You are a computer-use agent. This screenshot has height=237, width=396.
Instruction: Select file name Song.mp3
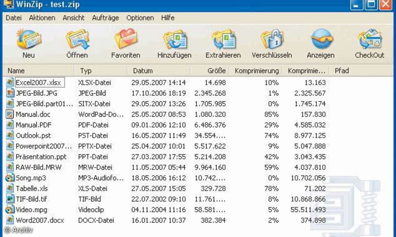[31, 178]
